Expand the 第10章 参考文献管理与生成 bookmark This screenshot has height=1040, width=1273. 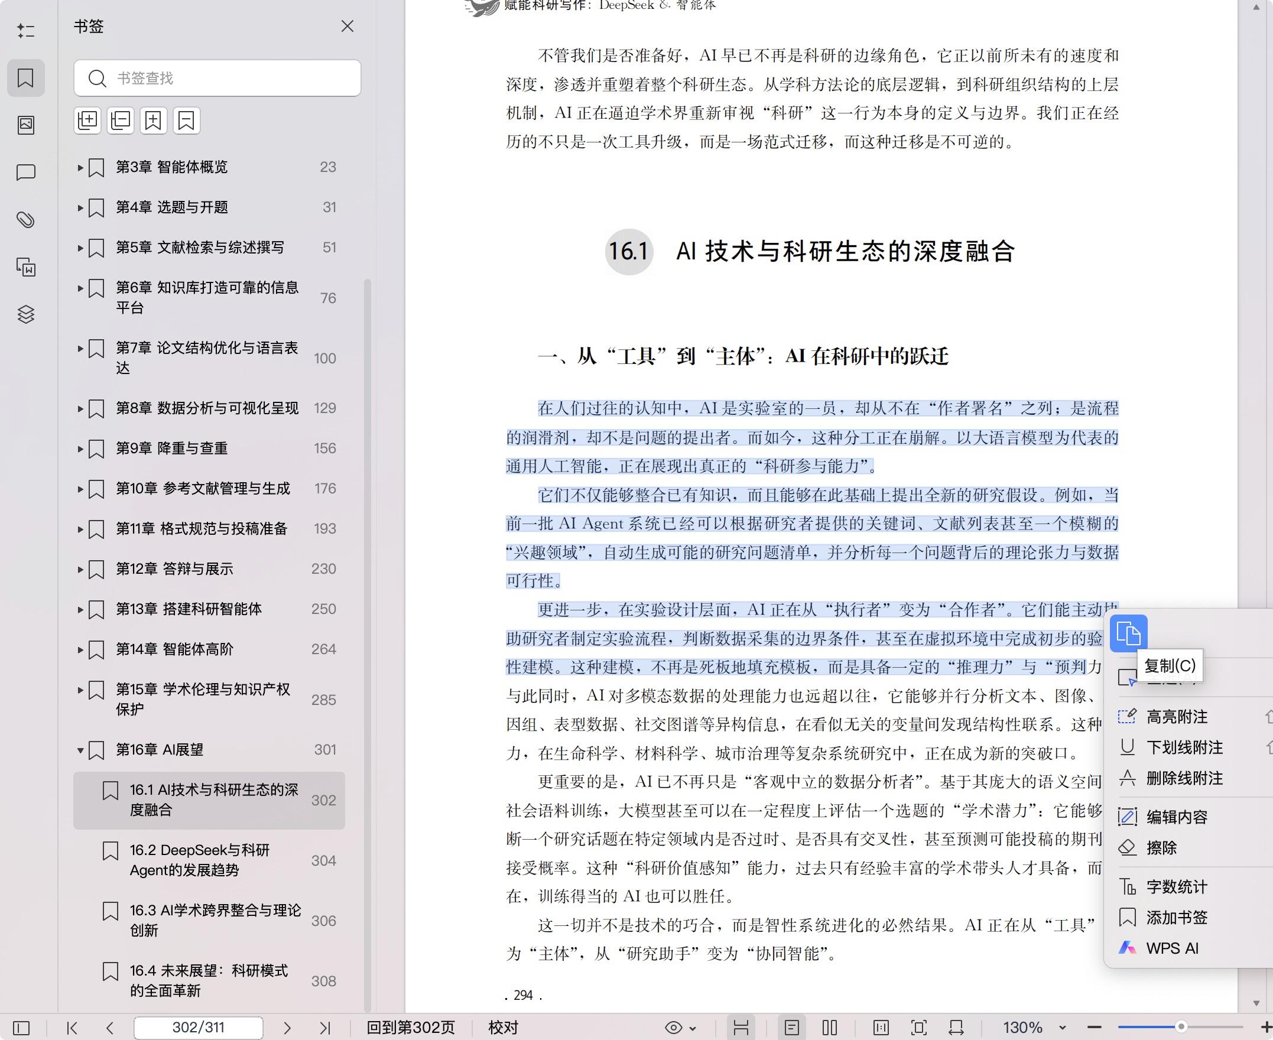pyautogui.click(x=80, y=489)
